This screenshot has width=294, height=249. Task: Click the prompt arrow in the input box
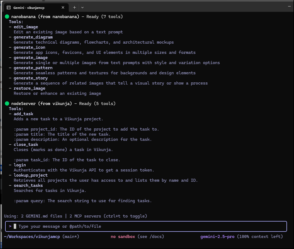(10, 226)
